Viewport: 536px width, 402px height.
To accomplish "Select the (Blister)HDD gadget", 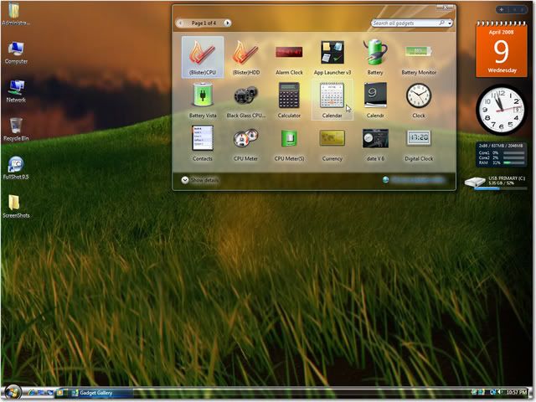I will pos(245,58).
